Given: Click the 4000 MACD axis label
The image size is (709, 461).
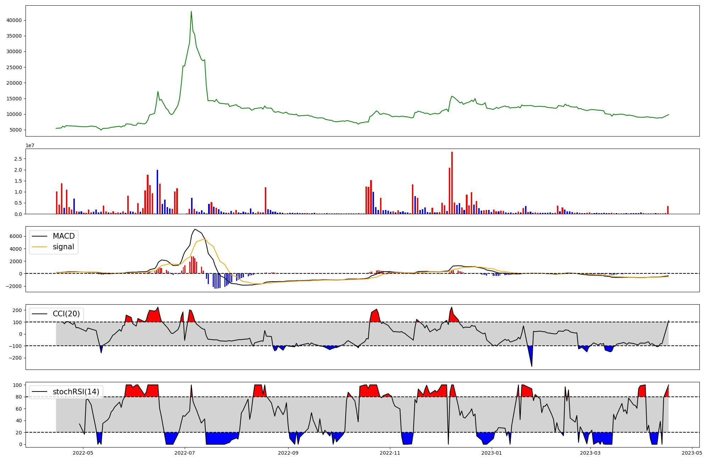Looking at the screenshot, I should coord(16,249).
